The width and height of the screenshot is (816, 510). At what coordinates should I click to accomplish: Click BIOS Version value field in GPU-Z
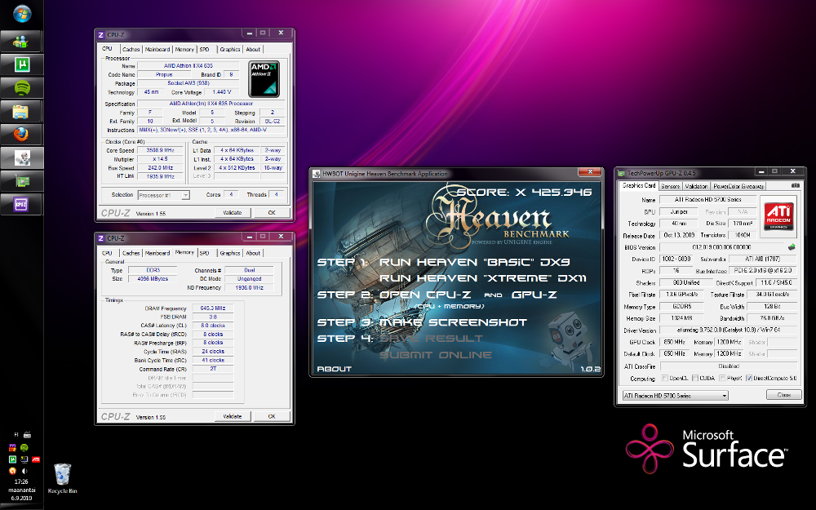721,247
